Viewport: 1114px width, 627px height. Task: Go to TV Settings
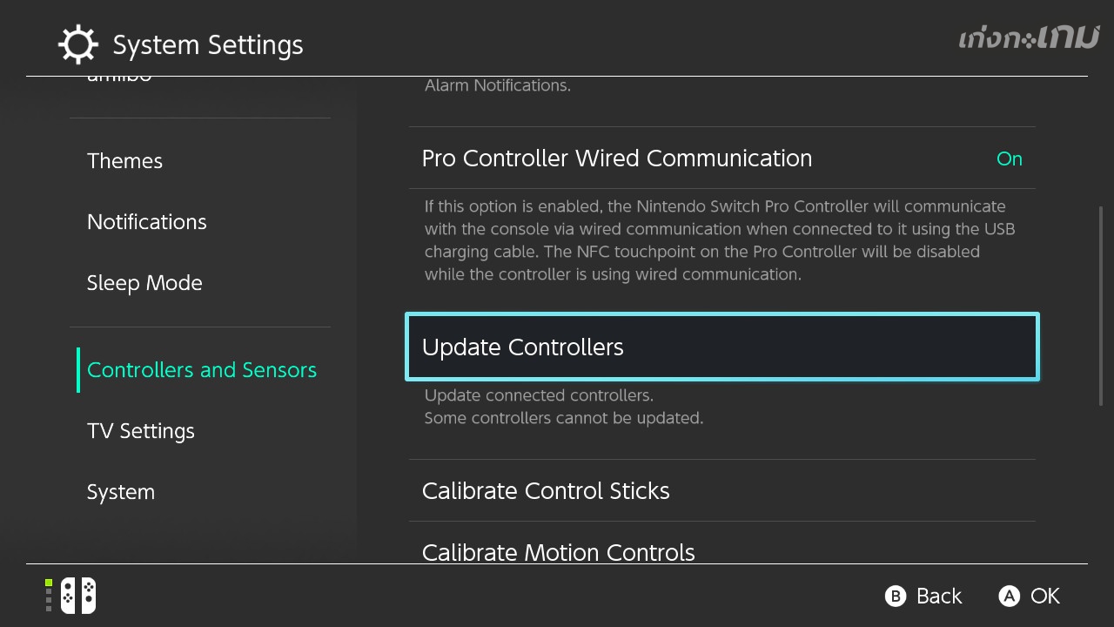[141, 431]
